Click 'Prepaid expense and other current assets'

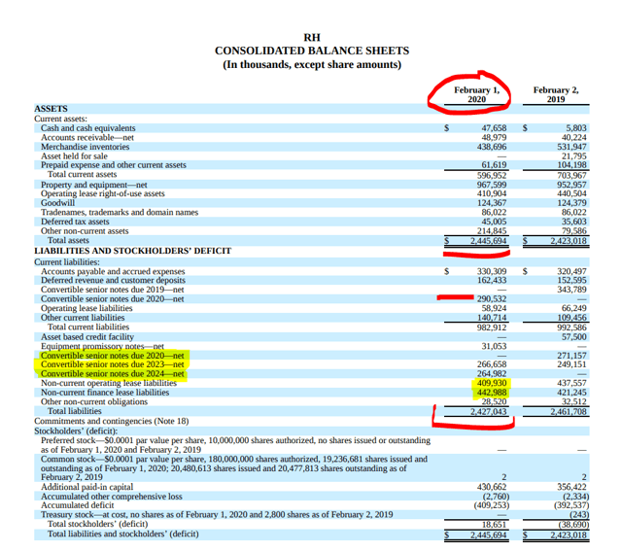point(114,165)
